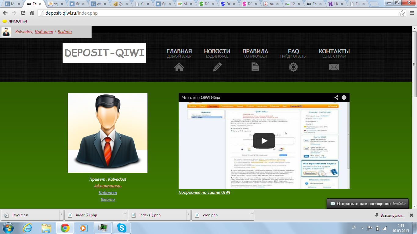Expand options for the cron.php download

pos(252,215)
